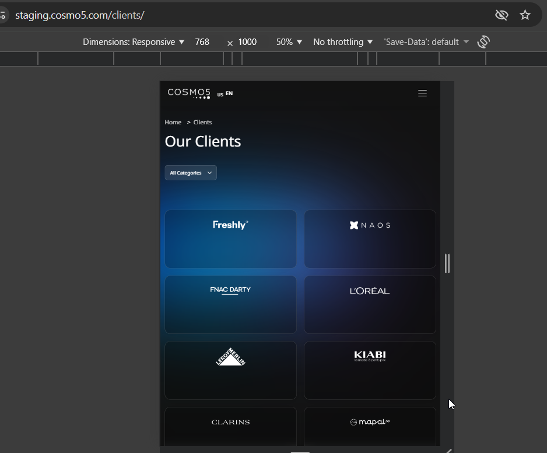Open the FNAC DARTY client card
Screen dimensions: 547x453
click(x=230, y=305)
